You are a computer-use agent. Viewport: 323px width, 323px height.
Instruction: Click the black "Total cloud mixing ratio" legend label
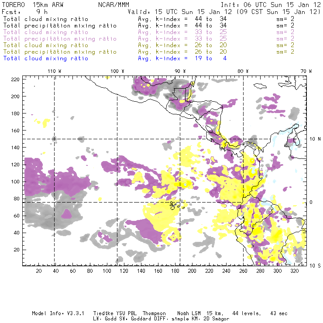tap(46, 19)
